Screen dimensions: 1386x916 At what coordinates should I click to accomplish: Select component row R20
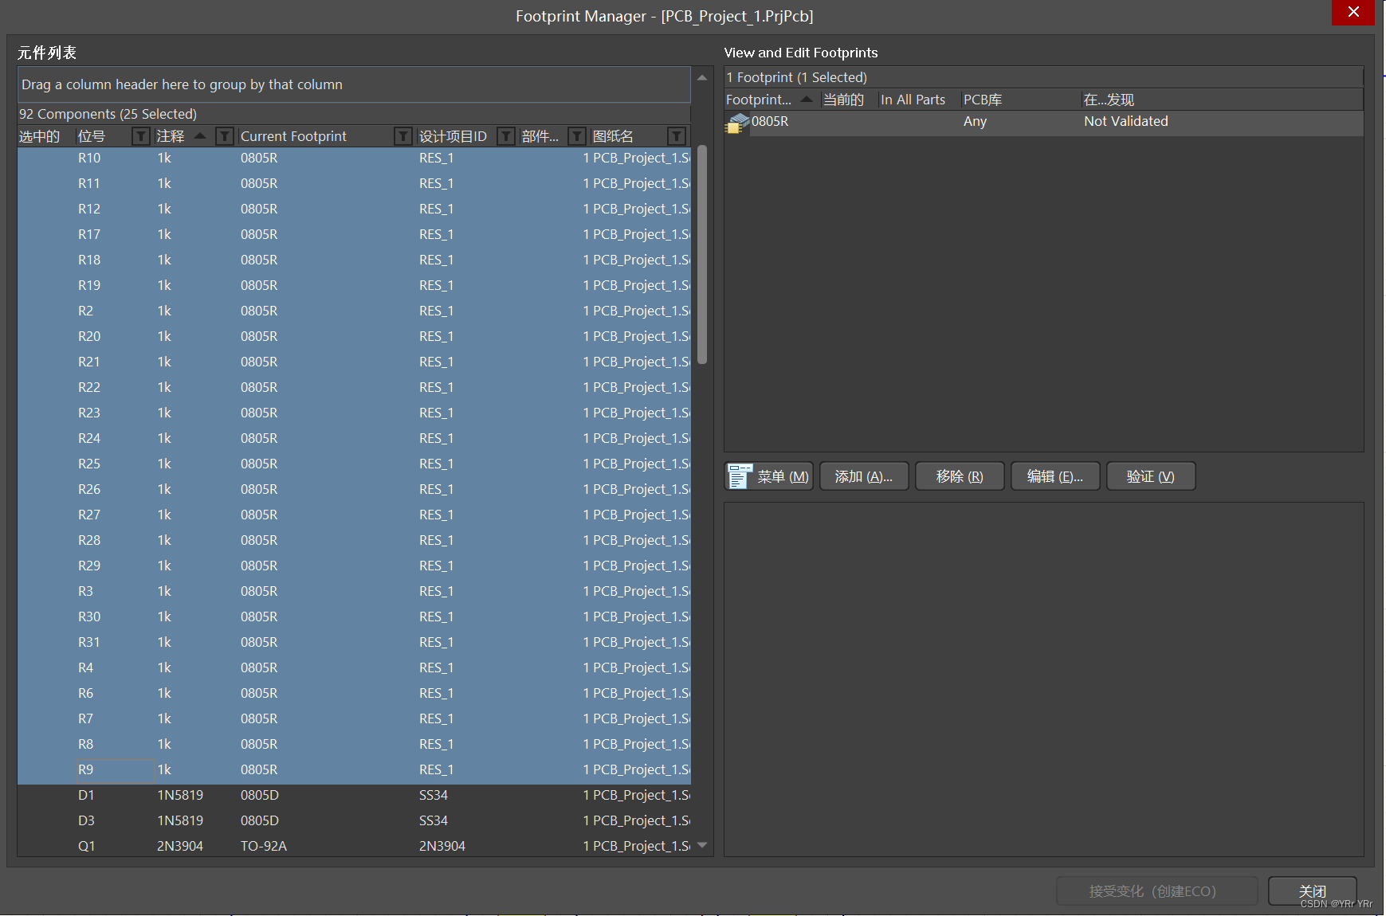tap(354, 336)
